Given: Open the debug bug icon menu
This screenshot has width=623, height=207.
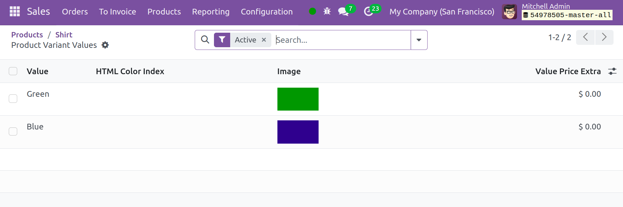Looking at the screenshot, I should point(327,11).
